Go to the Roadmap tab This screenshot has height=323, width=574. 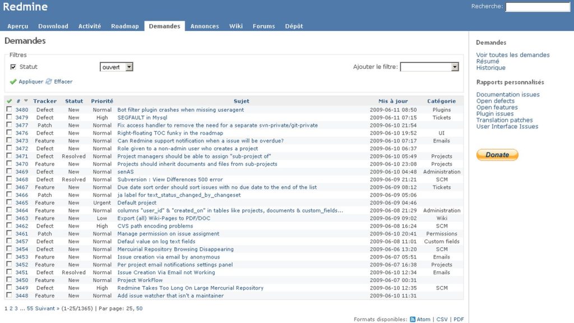(125, 26)
